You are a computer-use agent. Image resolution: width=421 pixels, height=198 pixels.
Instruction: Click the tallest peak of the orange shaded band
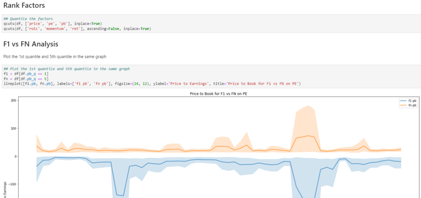pyautogui.click(x=308, y=106)
